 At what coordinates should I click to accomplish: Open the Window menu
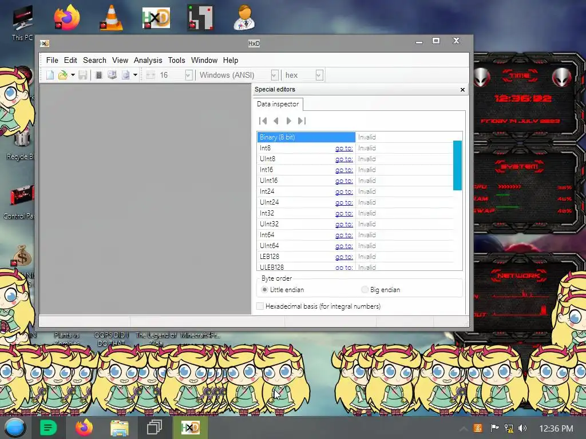tap(204, 60)
